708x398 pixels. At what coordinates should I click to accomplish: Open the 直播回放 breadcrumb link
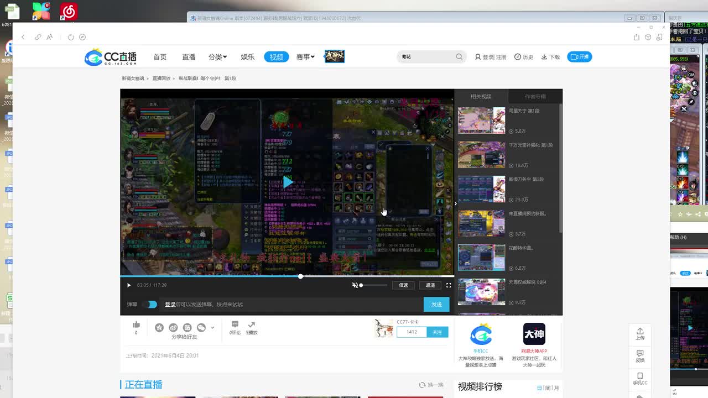[162, 78]
